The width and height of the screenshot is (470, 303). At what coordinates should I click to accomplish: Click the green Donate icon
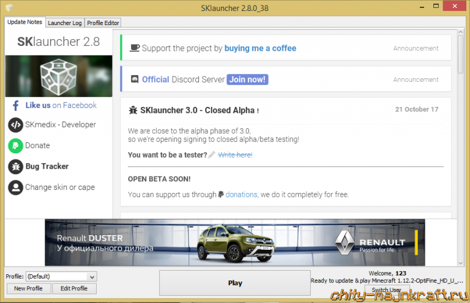15,146
